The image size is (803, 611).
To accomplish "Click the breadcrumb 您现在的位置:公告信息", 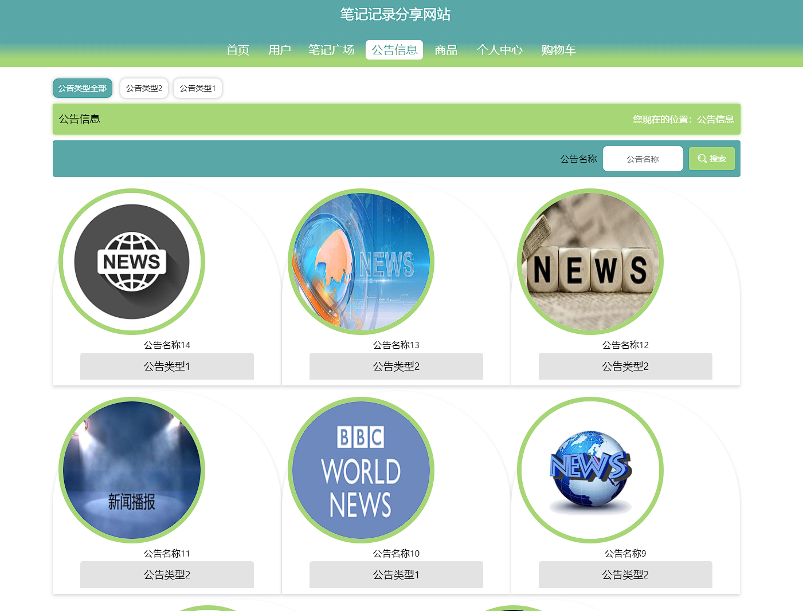I will pyautogui.click(x=683, y=119).
